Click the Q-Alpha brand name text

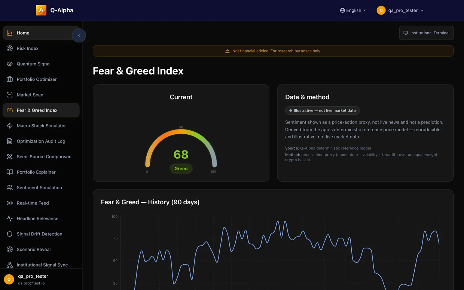(x=62, y=10)
